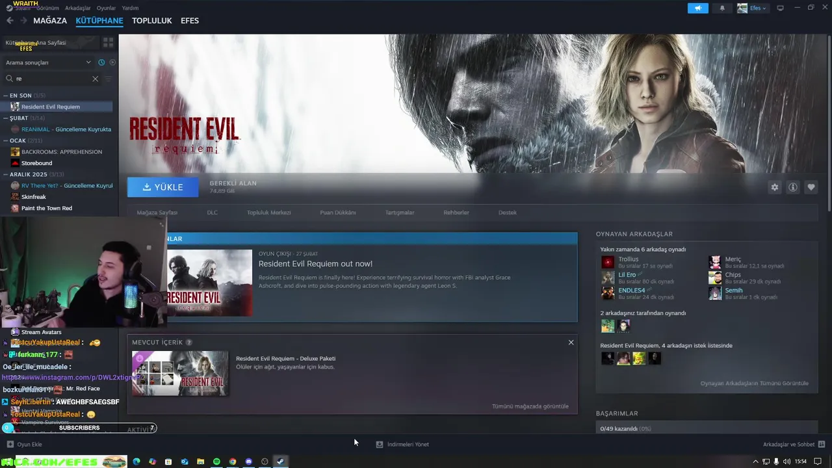
Task: Select Storebound in library list
Action: click(x=36, y=163)
